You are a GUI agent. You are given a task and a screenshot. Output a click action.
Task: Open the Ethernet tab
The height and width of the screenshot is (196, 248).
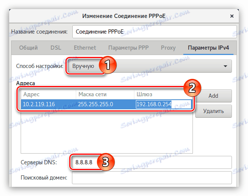coord(85,48)
